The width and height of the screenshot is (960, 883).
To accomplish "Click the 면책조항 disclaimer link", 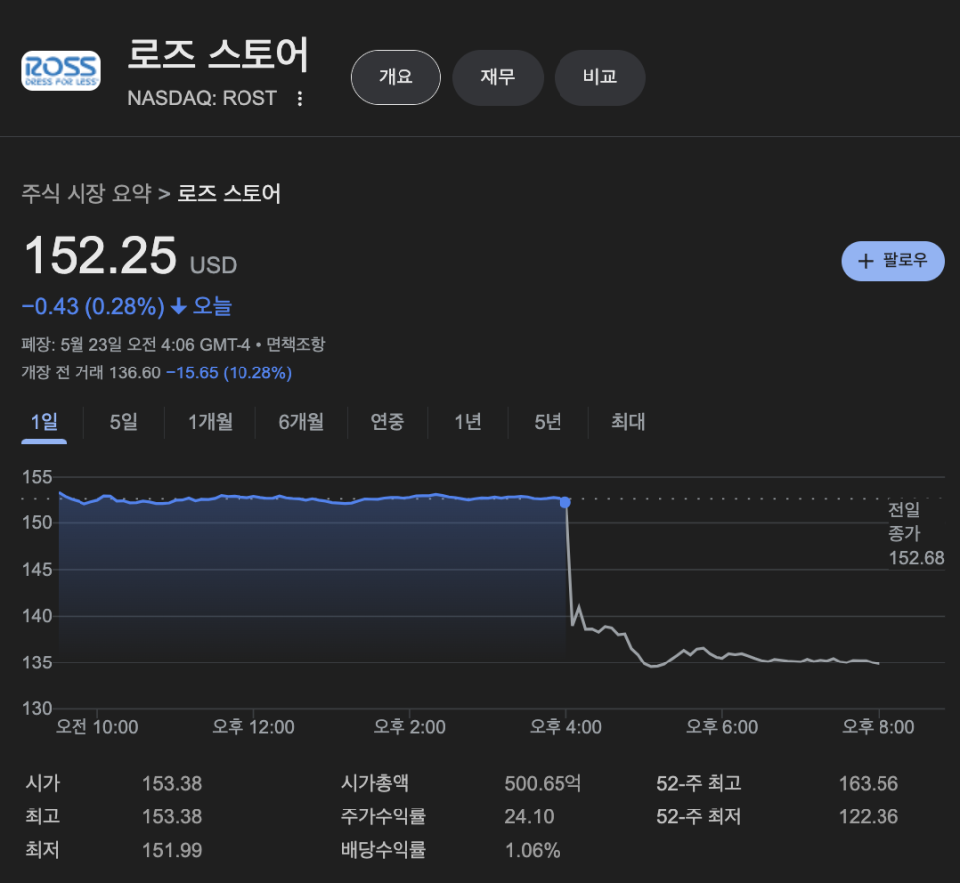I will (x=296, y=345).
